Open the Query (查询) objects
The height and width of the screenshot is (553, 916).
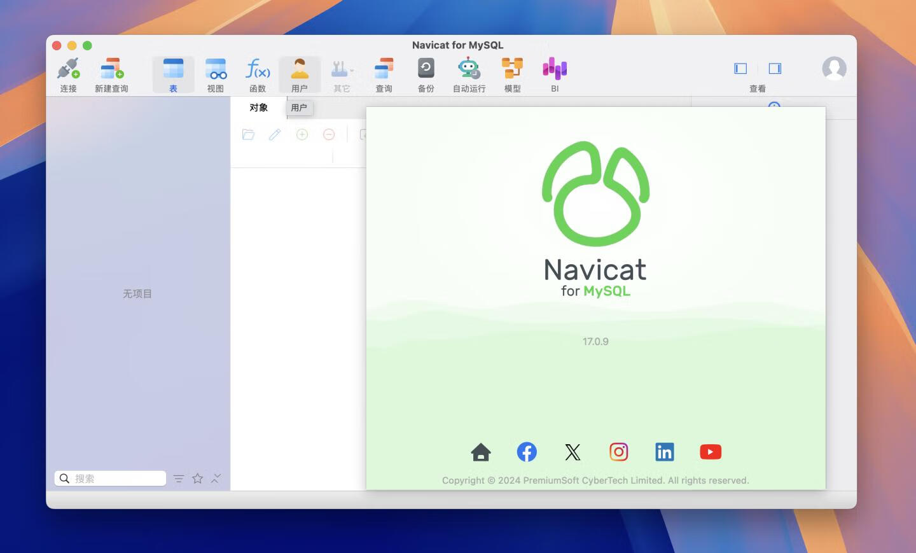[384, 75]
